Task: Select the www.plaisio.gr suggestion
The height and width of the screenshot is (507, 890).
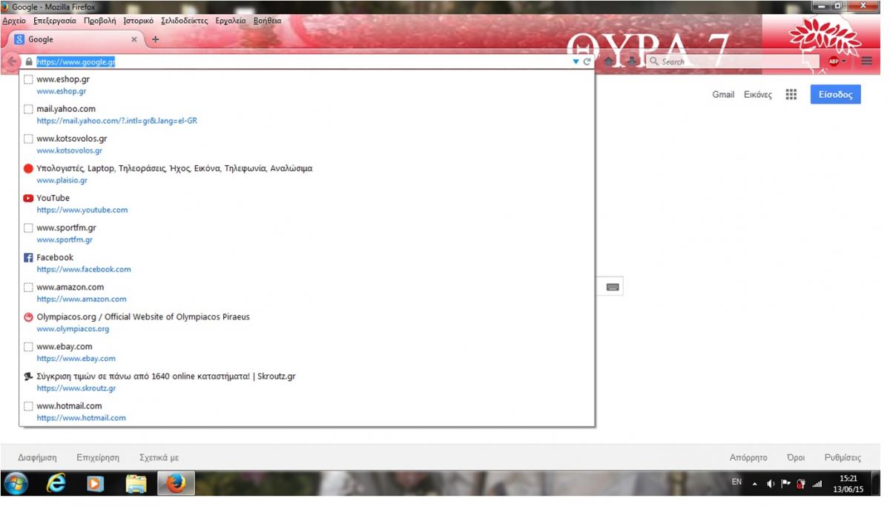Action: point(307,174)
